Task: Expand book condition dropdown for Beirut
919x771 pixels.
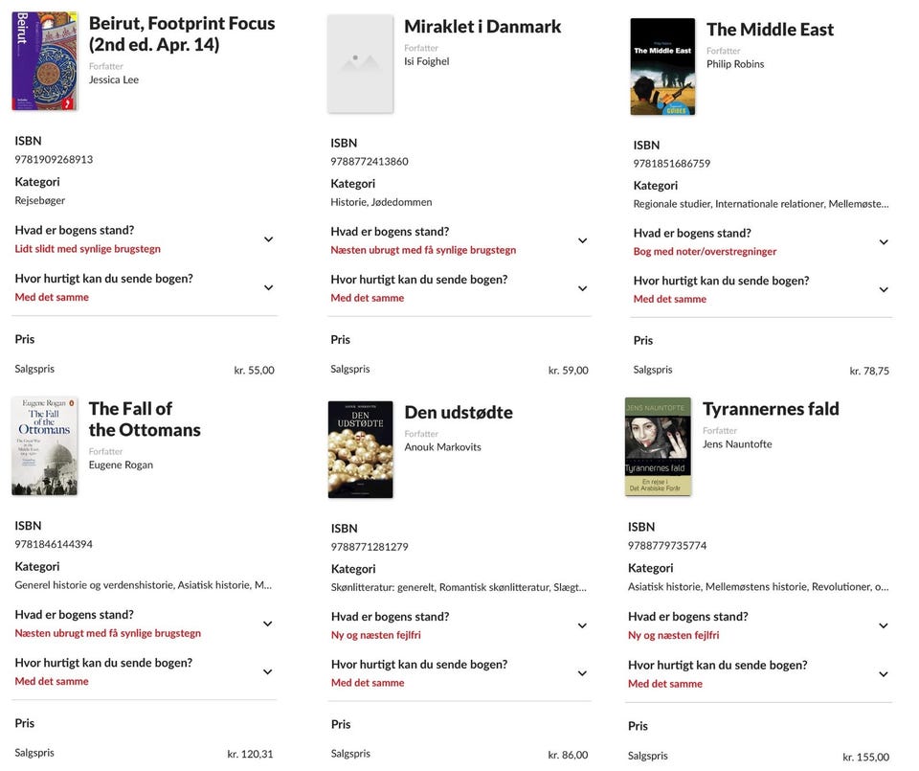Action: coord(268,239)
